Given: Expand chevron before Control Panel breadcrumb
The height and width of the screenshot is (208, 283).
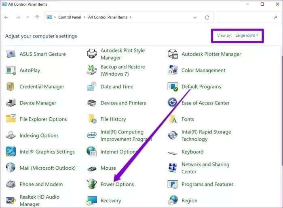Looking at the screenshot, I should point(55,17).
